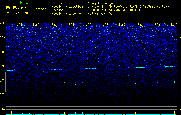
Task: Click the 1810 time marker
Action: [174, 25]
